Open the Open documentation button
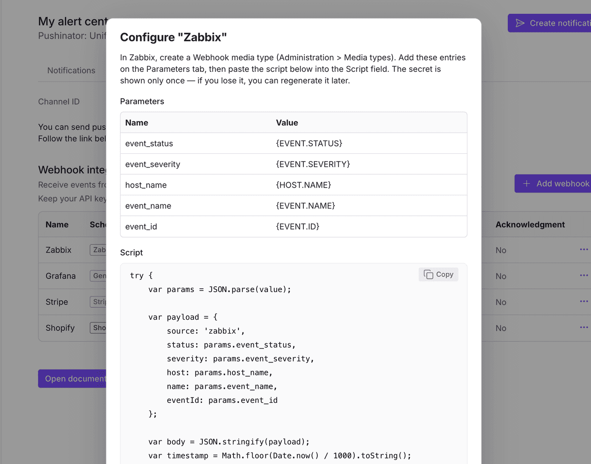This screenshot has height=464, width=591. pyautogui.click(x=72, y=378)
